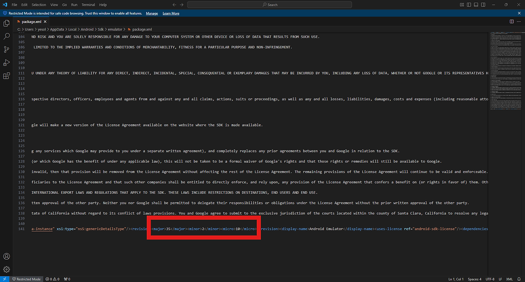525x282 pixels.
Task: Click the forwarded ports status indicator
Action: (67, 279)
